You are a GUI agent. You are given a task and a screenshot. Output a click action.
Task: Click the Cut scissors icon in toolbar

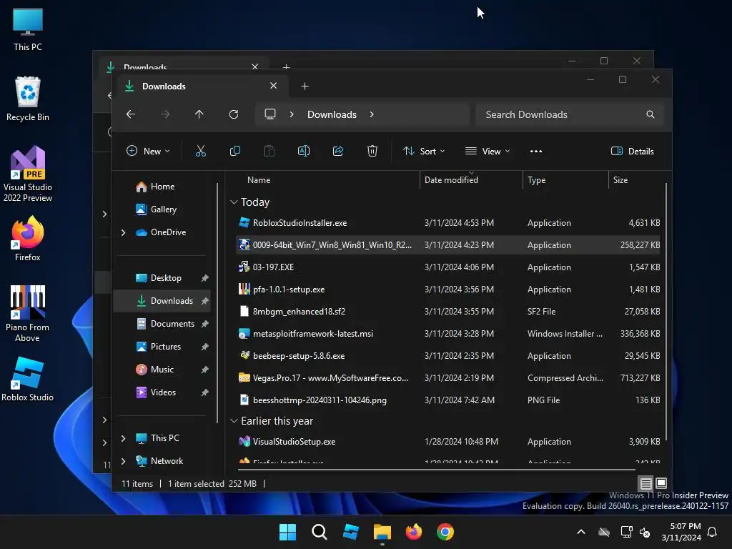point(200,151)
